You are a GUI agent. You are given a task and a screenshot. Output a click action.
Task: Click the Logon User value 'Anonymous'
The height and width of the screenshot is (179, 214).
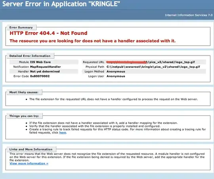coord(116,76)
